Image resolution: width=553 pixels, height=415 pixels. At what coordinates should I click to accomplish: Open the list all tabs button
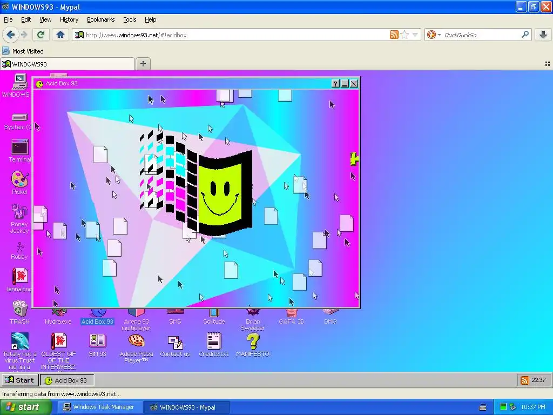pos(548,64)
